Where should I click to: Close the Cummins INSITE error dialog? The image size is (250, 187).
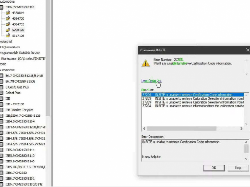click(247, 50)
